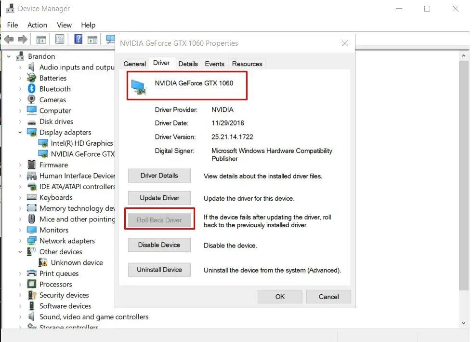Switch to the Resources tab

pos(247,64)
